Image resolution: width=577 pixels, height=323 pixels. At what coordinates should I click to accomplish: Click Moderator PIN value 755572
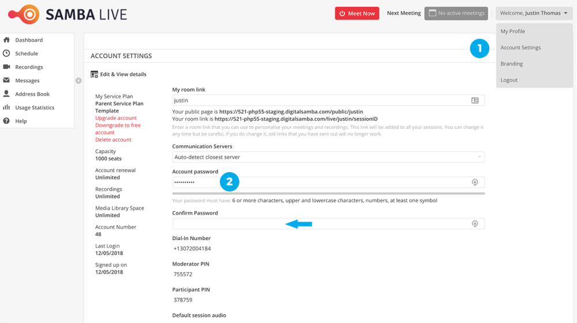(x=183, y=274)
